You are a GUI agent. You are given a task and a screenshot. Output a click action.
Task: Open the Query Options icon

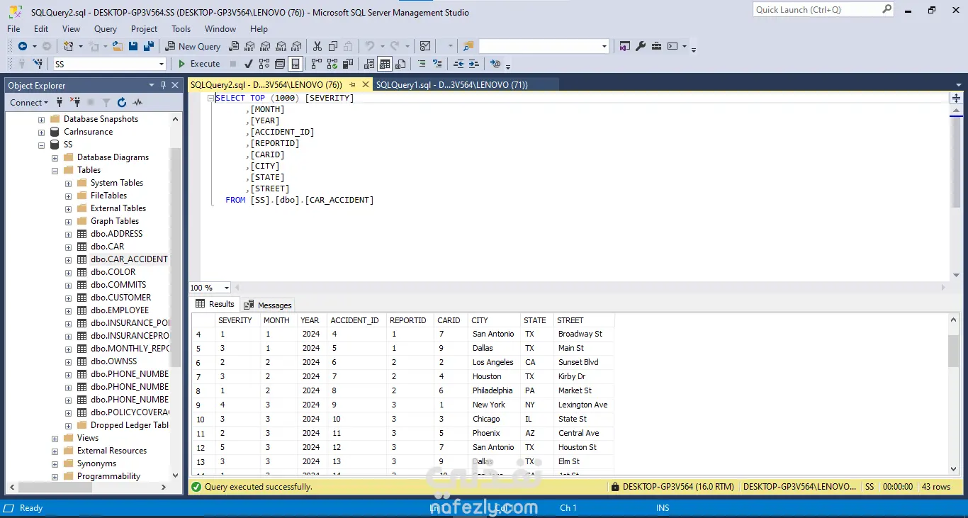click(x=279, y=64)
